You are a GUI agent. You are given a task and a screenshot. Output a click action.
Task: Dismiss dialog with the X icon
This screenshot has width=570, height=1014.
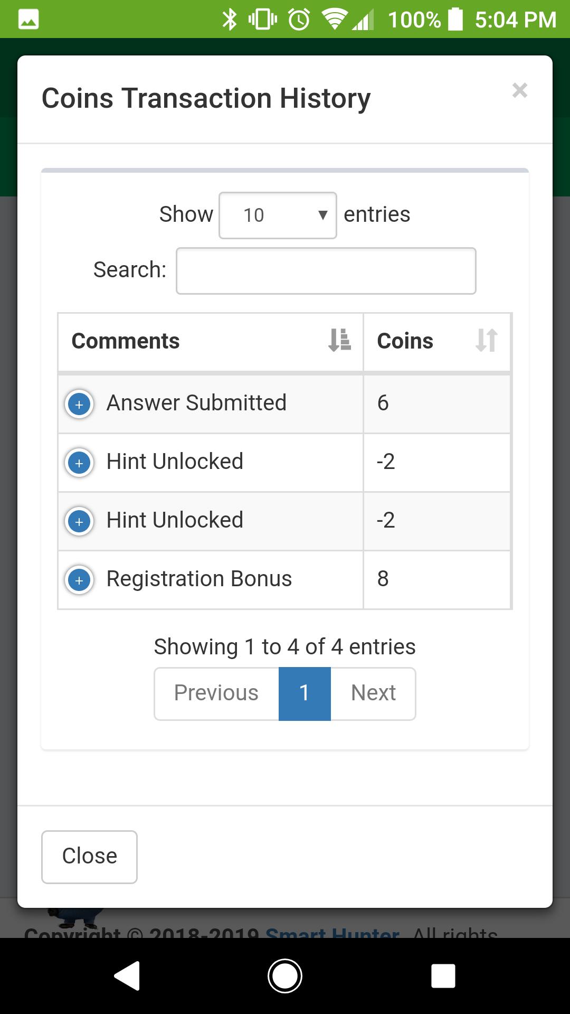[x=520, y=91]
